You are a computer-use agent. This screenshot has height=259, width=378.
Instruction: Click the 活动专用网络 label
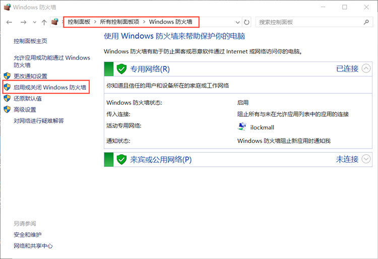point(123,125)
